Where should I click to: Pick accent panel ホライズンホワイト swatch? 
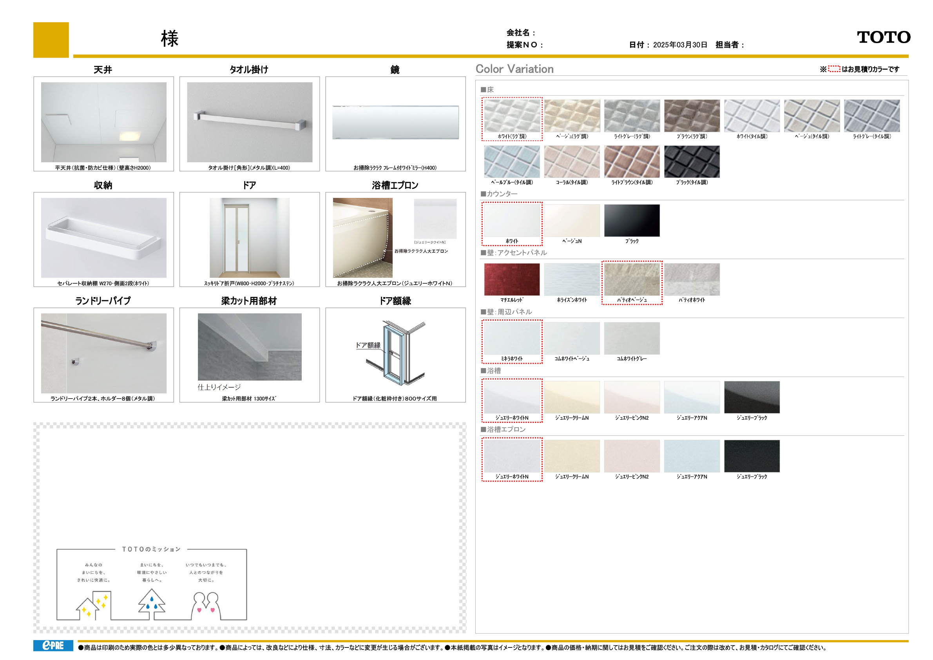coord(572,279)
